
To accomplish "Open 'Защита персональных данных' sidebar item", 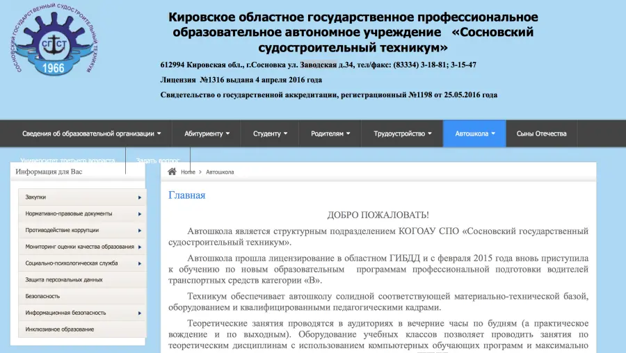I will point(82,279).
